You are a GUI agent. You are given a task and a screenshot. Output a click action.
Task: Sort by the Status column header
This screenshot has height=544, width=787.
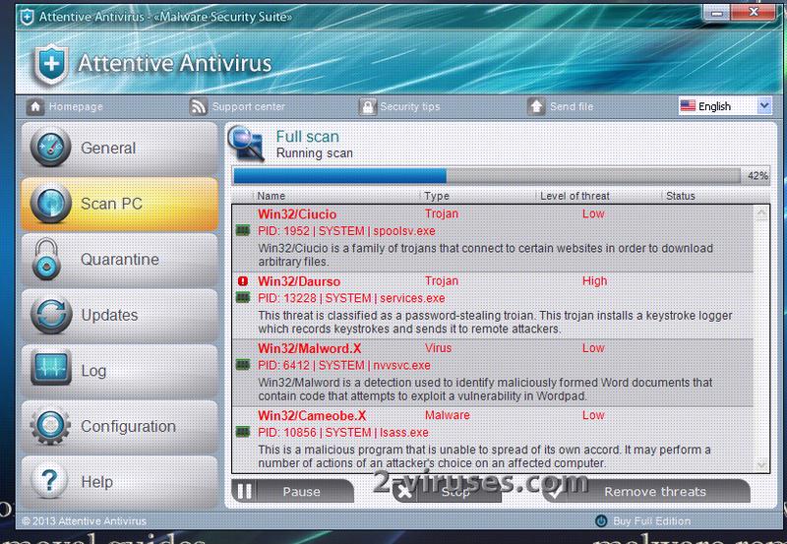click(681, 196)
